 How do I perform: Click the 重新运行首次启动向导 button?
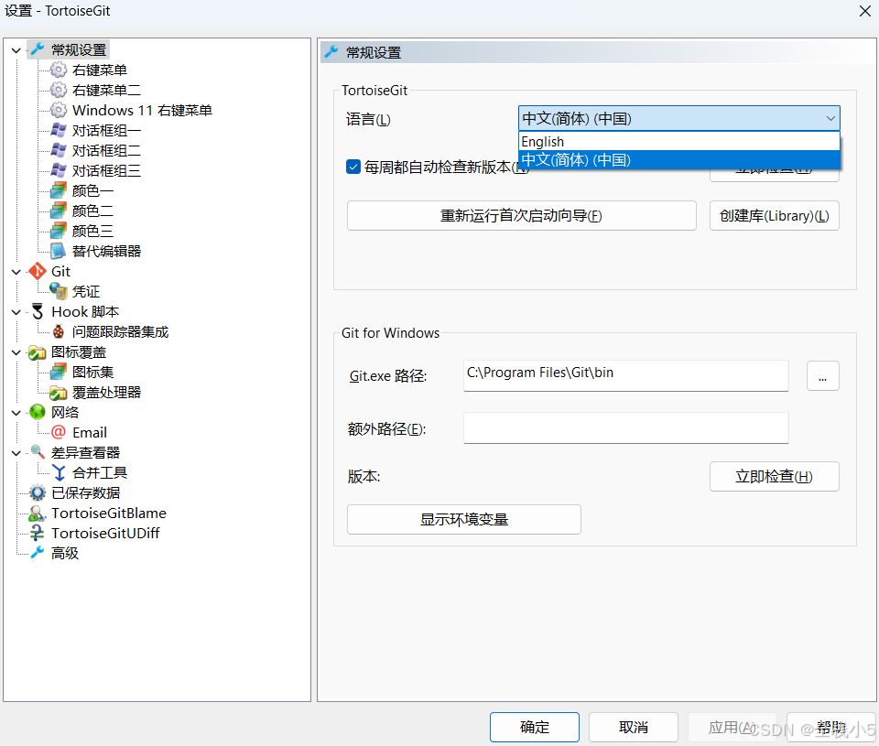coord(521,215)
